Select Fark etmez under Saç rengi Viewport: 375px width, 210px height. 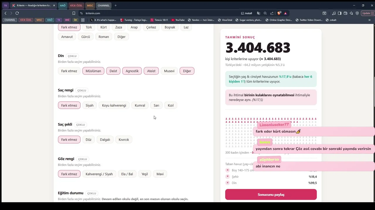coord(69,105)
